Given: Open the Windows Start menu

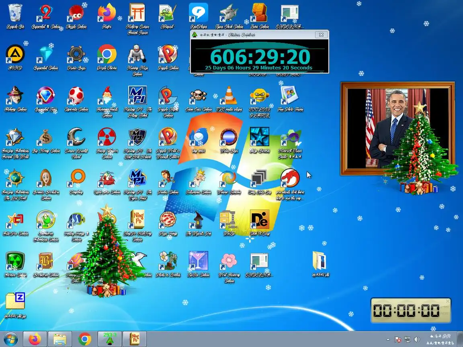Looking at the screenshot, I should [10, 339].
